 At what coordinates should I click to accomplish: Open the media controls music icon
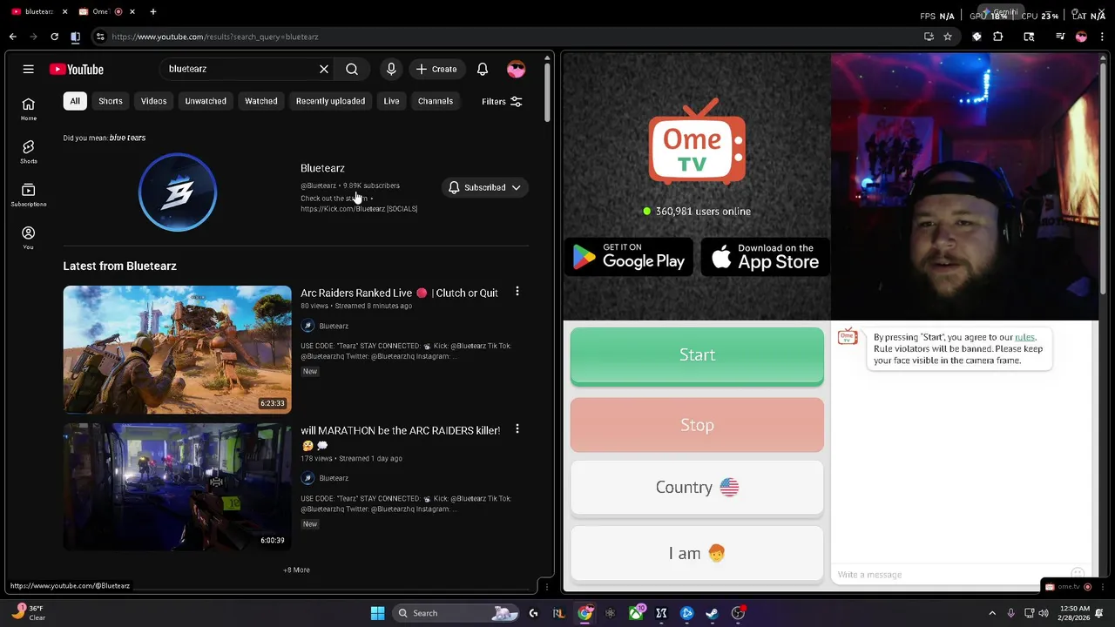click(1060, 37)
